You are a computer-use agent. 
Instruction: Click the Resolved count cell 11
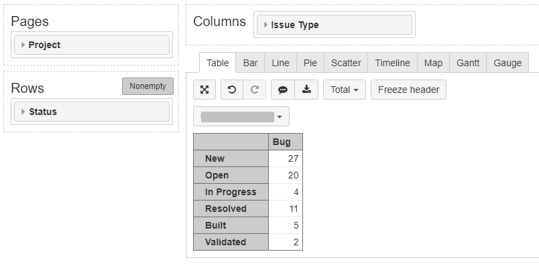pyautogui.click(x=286, y=209)
